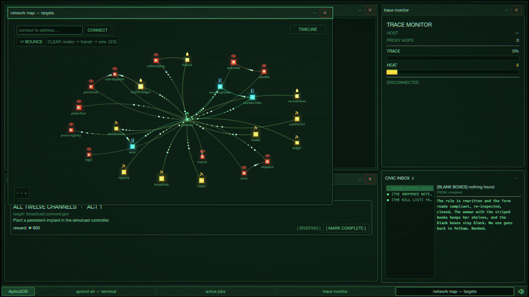Select the ledger node
Image resolution: width=529 pixels, height=297 pixels.
pyautogui.click(x=297, y=143)
